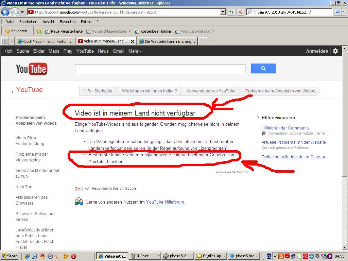Click the empty new tab button
The image size is (348, 261).
click(x=203, y=41)
